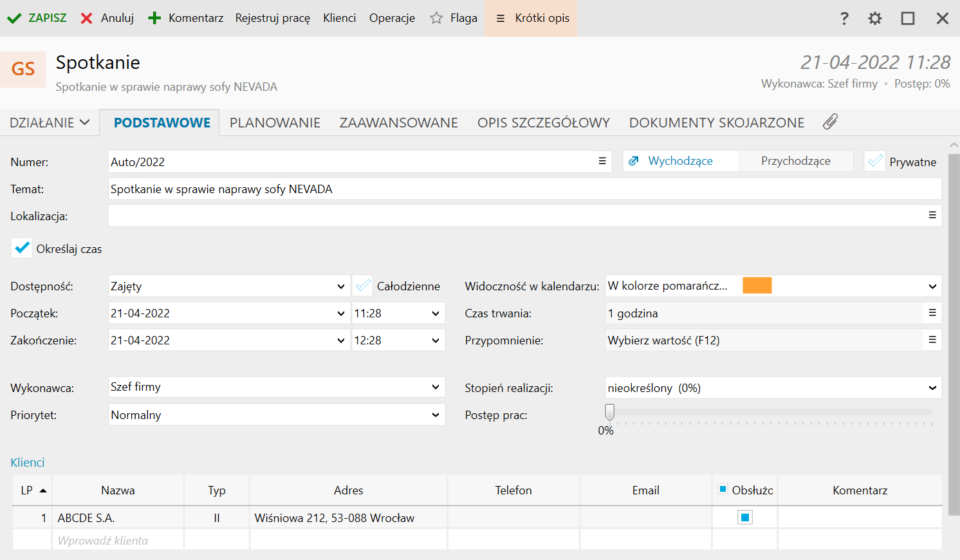Screen dimensions: 960x560
Task: Open the Klienci toolbar menu
Action: (x=340, y=18)
